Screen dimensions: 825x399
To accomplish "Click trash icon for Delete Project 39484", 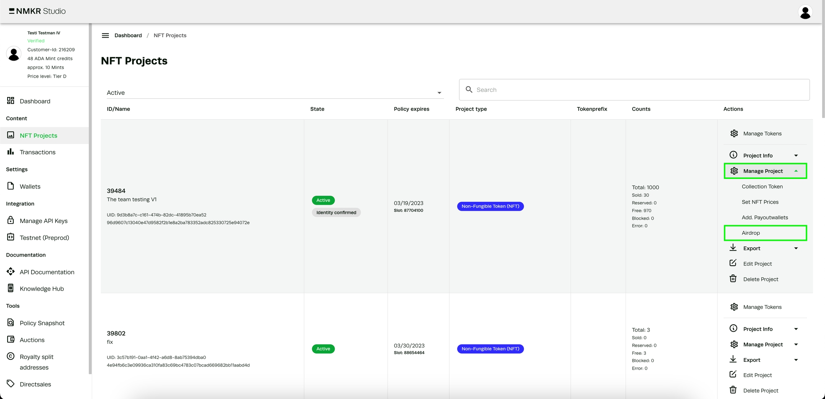I will tap(733, 279).
